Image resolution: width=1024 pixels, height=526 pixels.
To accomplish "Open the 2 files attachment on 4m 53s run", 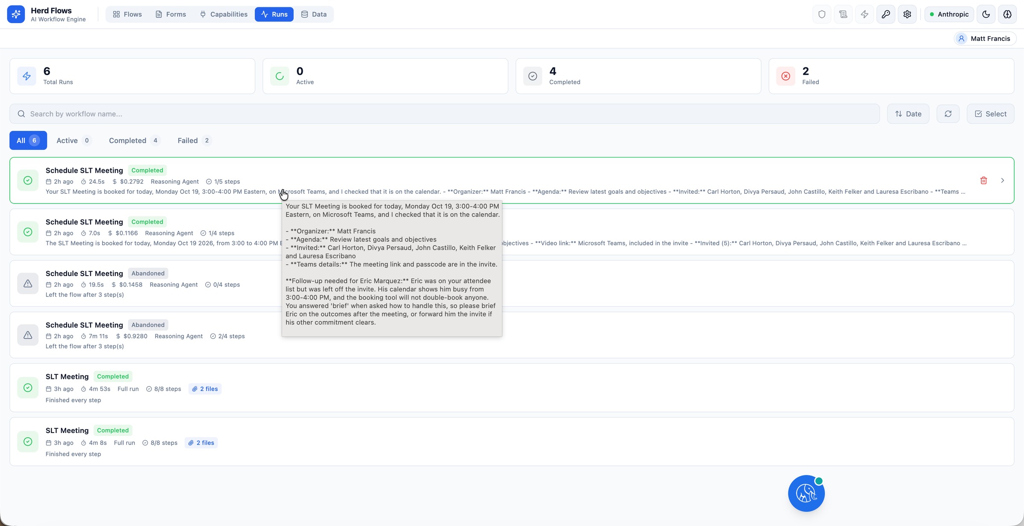I will click(x=205, y=389).
